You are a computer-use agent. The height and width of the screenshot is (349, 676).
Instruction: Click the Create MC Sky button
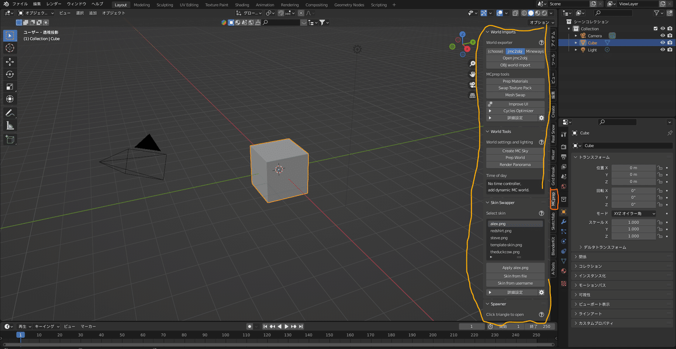(x=515, y=151)
